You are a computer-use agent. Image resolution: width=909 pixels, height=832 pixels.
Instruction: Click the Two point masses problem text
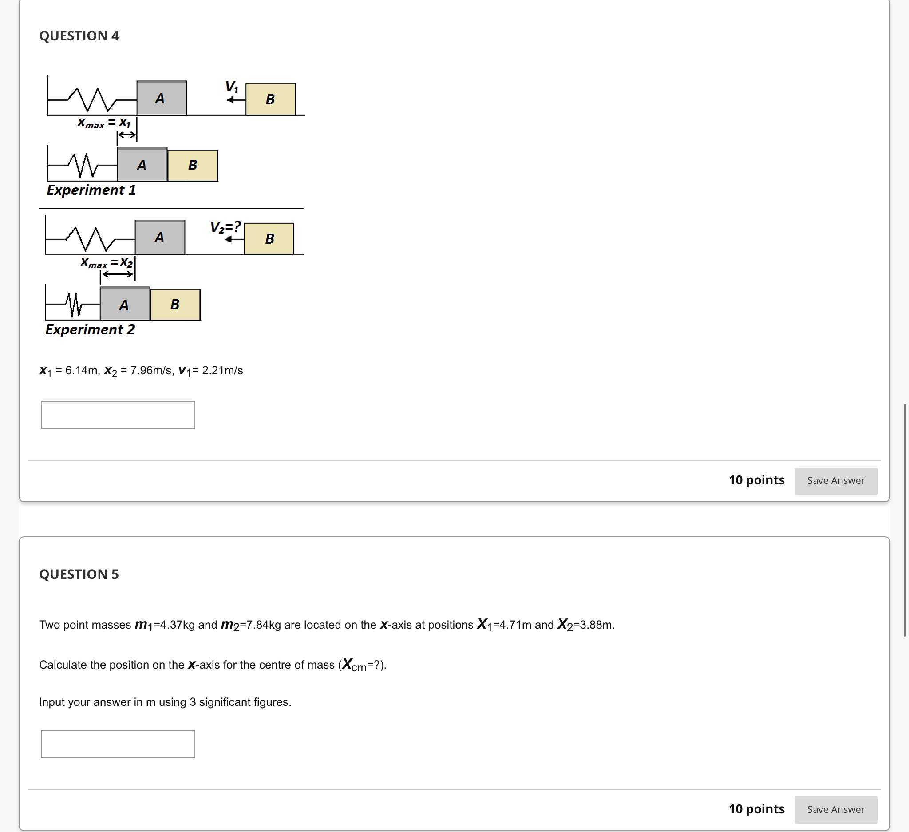click(326, 625)
